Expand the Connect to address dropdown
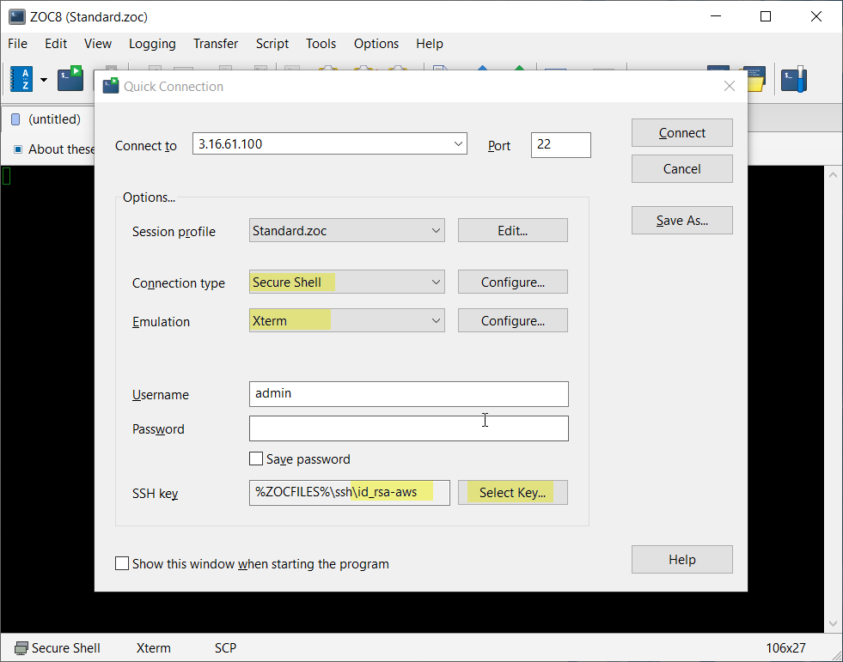The width and height of the screenshot is (843, 662). click(458, 144)
